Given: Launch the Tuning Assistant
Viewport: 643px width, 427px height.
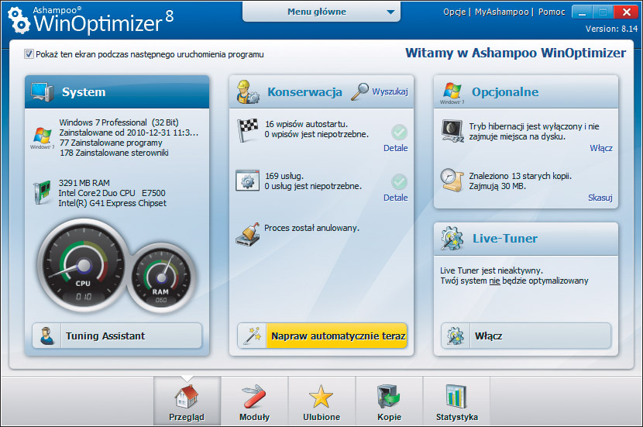Looking at the screenshot, I should (116, 336).
